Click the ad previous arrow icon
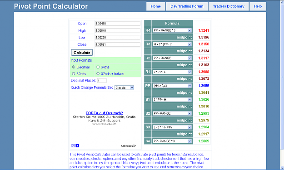Viewport: 284px width, 170px height. point(73,146)
